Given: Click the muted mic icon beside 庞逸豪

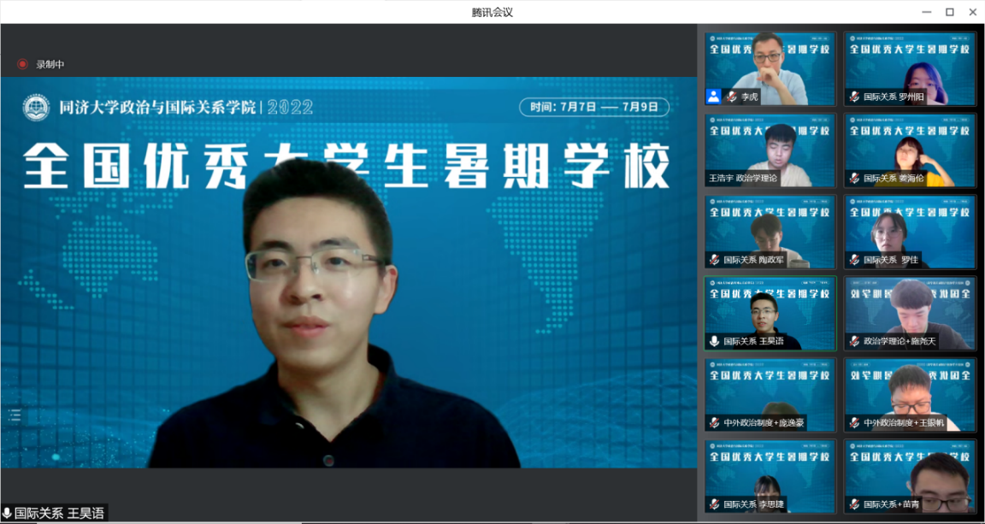Looking at the screenshot, I should point(714,423).
